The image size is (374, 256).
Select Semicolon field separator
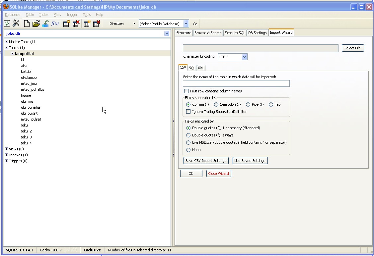click(216, 104)
